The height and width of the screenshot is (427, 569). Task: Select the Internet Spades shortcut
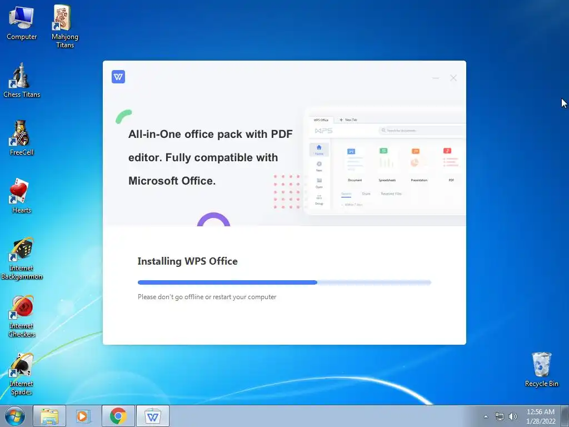[x=22, y=374]
